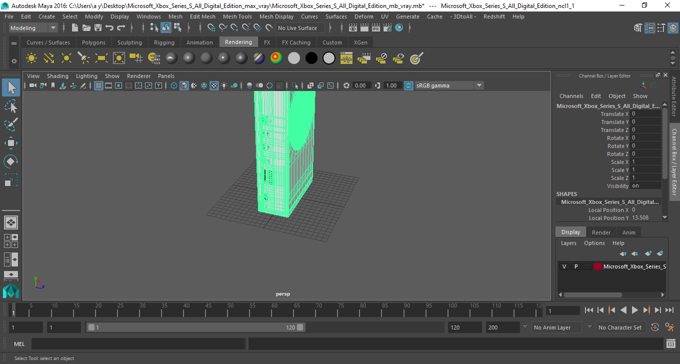680x364 pixels.
Task: Create an Area Light from shelf
Action: coord(101,58)
